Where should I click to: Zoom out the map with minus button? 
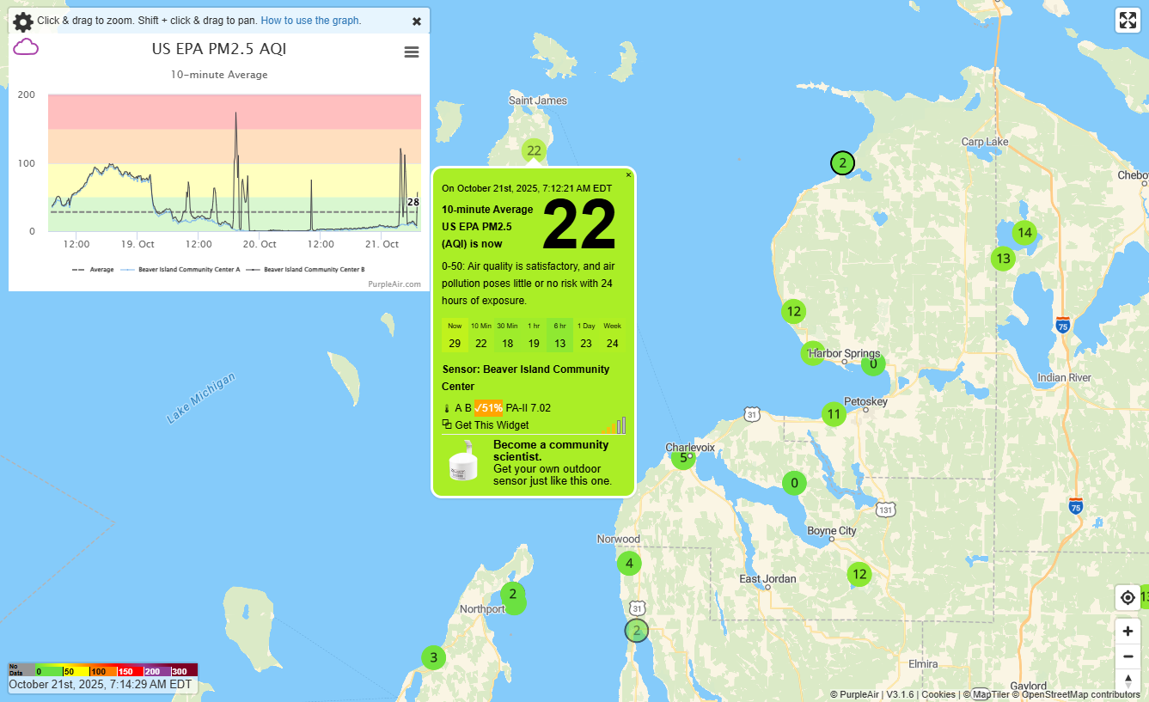[1128, 657]
